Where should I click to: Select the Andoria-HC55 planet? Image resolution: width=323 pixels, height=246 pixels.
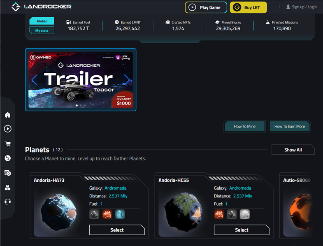[x=242, y=230]
